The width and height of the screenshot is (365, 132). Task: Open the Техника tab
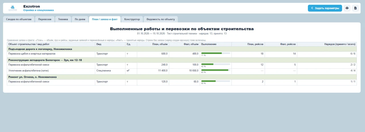point(63,19)
